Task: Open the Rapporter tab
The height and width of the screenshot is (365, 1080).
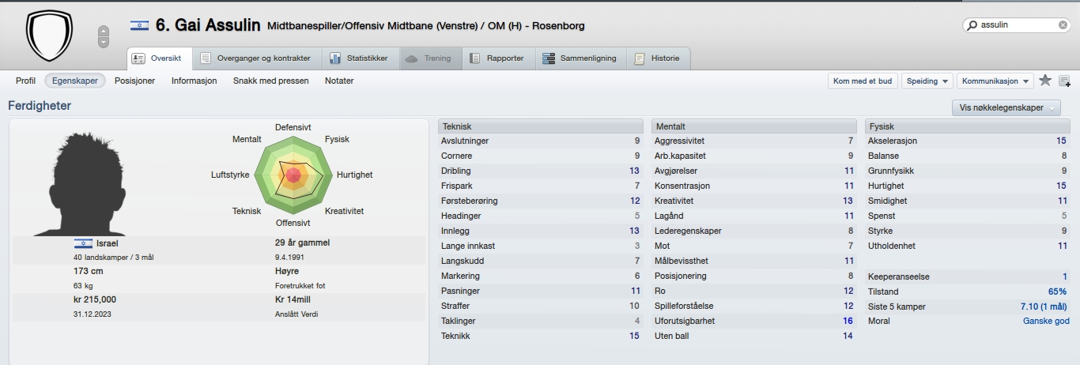Action: (x=497, y=58)
